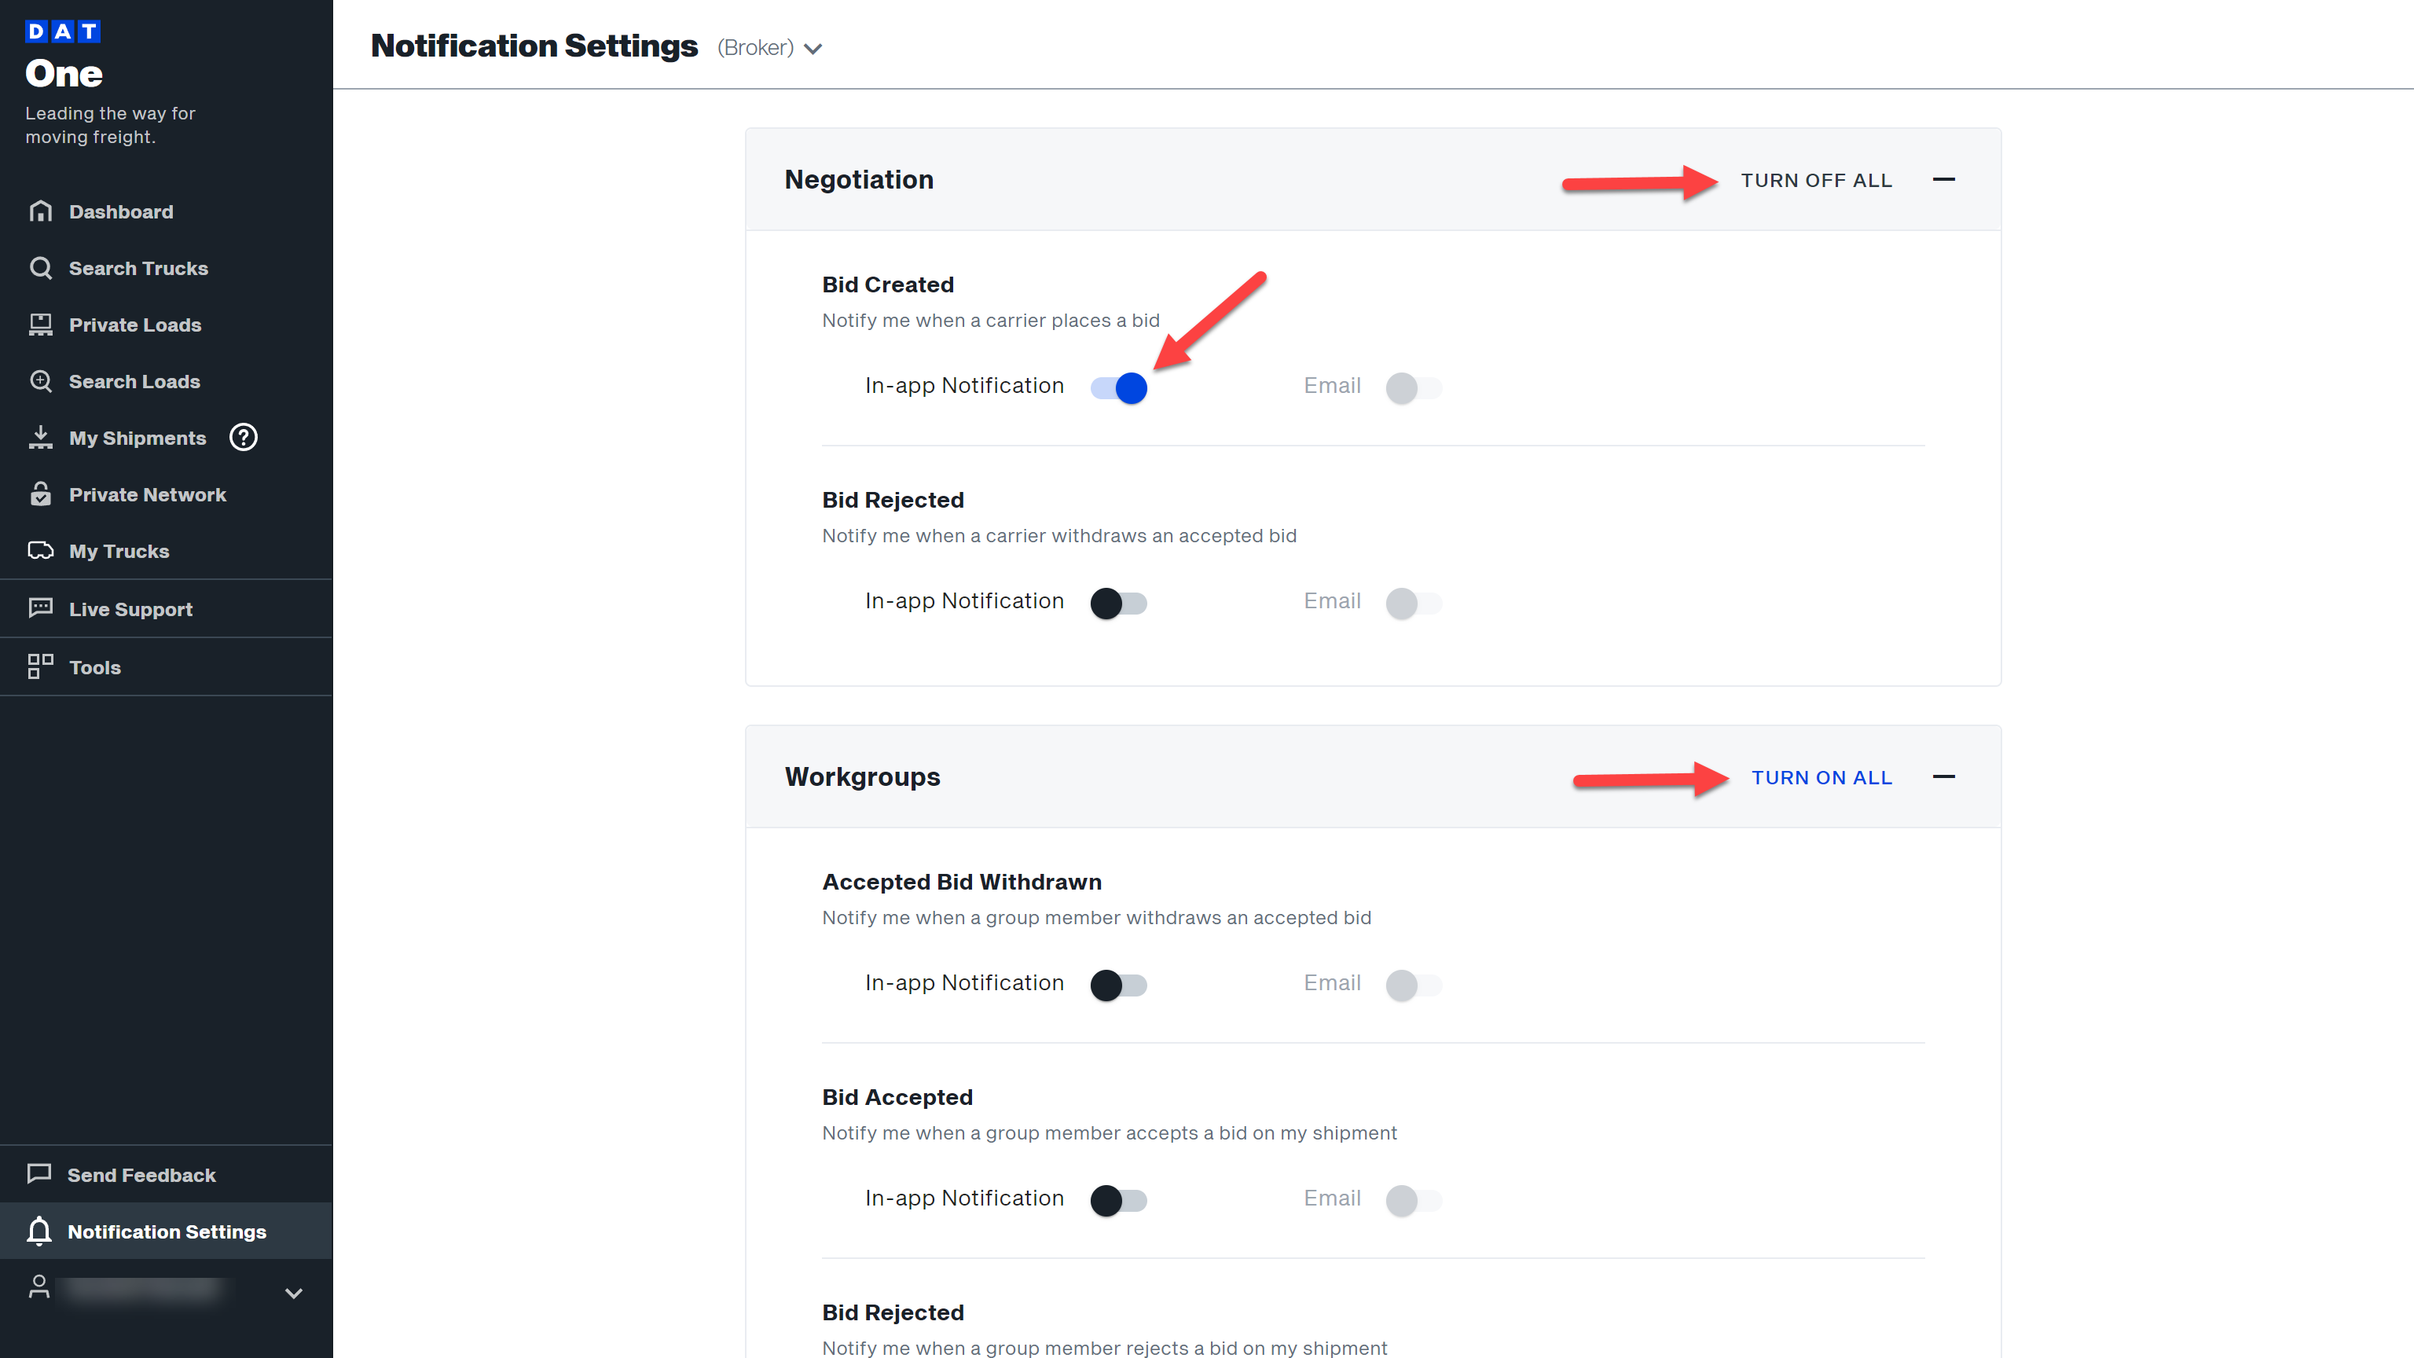Image resolution: width=2414 pixels, height=1358 pixels.
Task: Open the Dashboard from the sidebar
Action: [121, 211]
